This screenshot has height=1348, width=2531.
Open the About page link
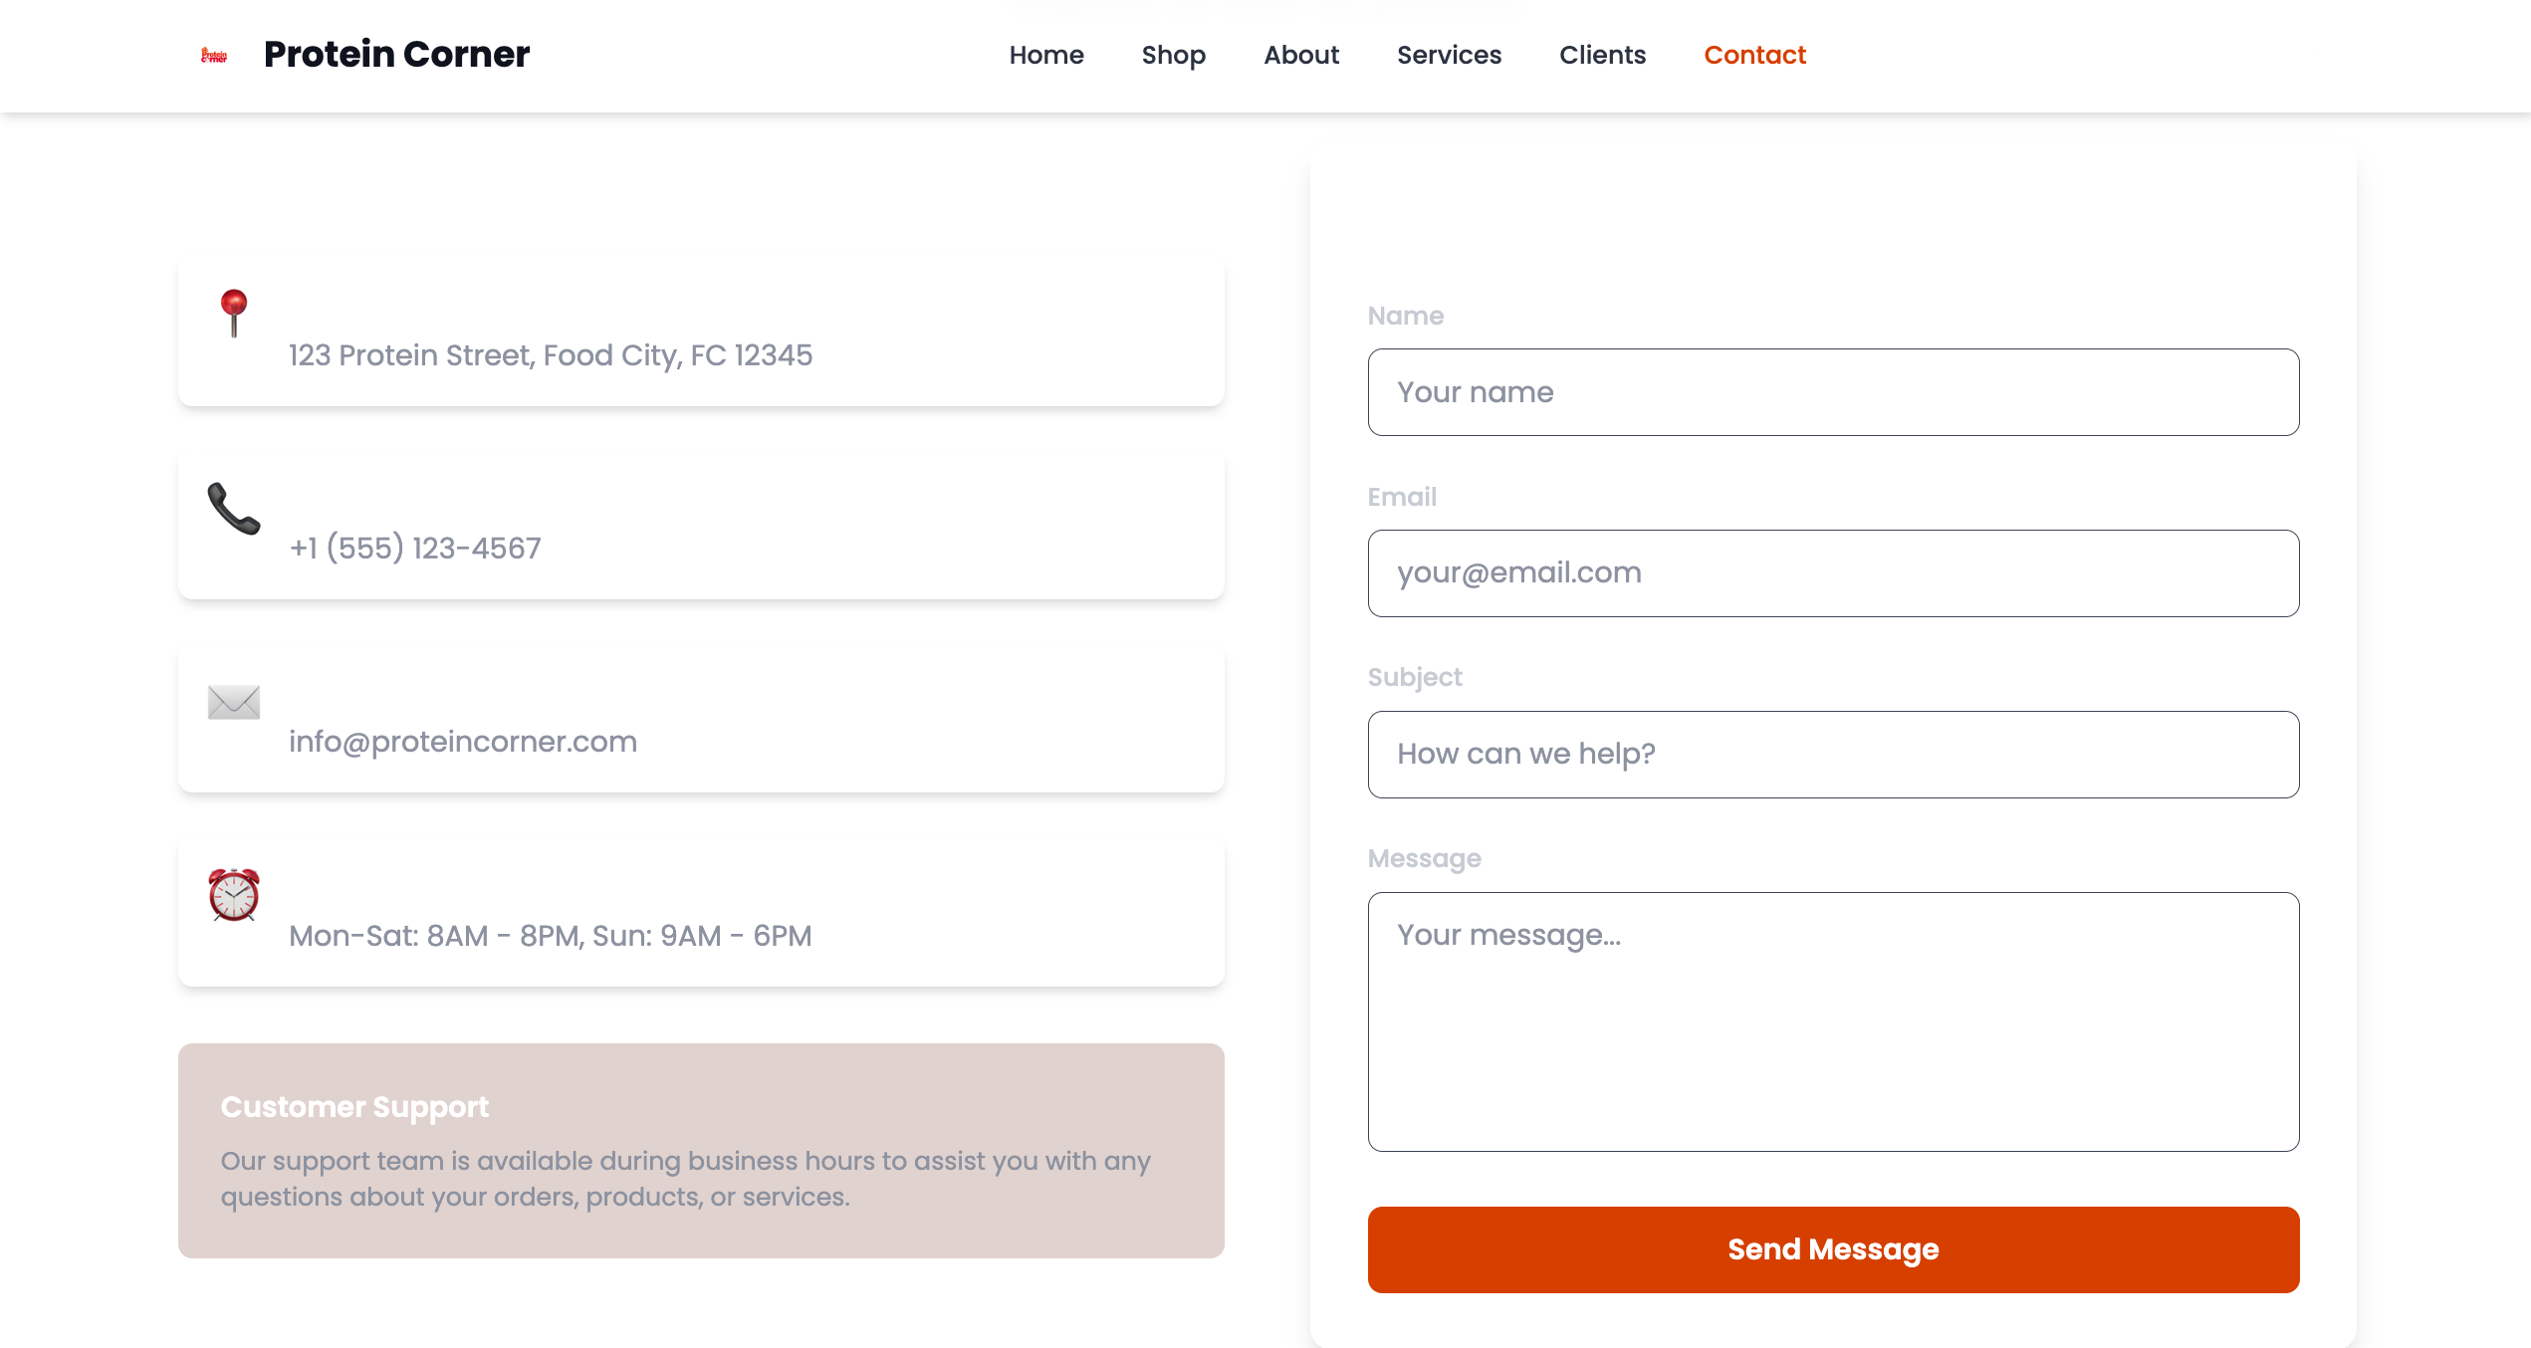pyautogui.click(x=1301, y=55)
